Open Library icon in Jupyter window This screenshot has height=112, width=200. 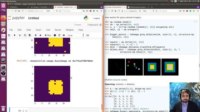click(84, 11)
